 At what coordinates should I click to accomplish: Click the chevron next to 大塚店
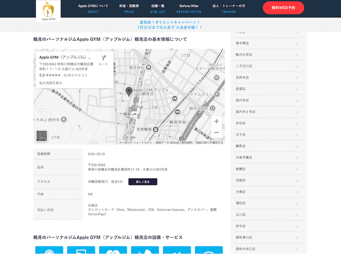297,192
